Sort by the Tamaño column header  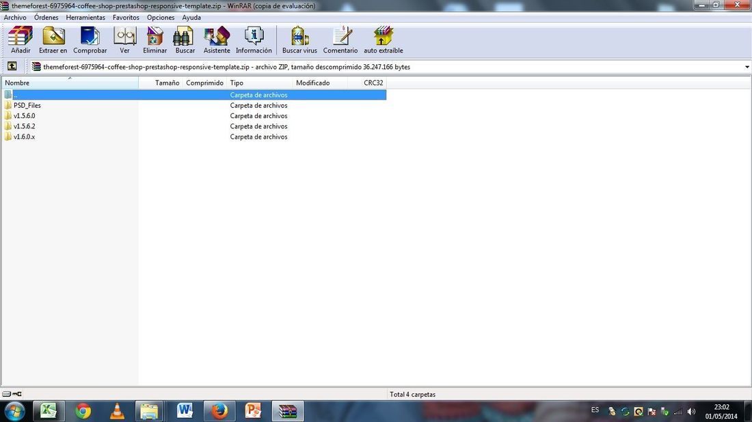coord(161,83)
